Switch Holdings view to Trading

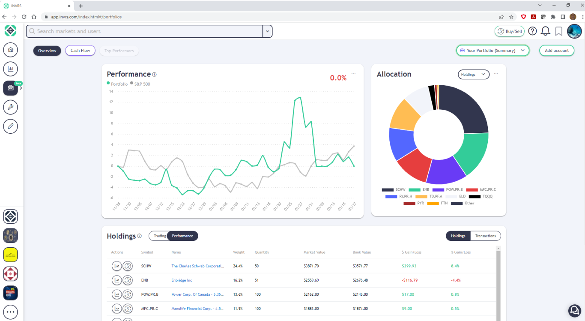click(159, 236)
